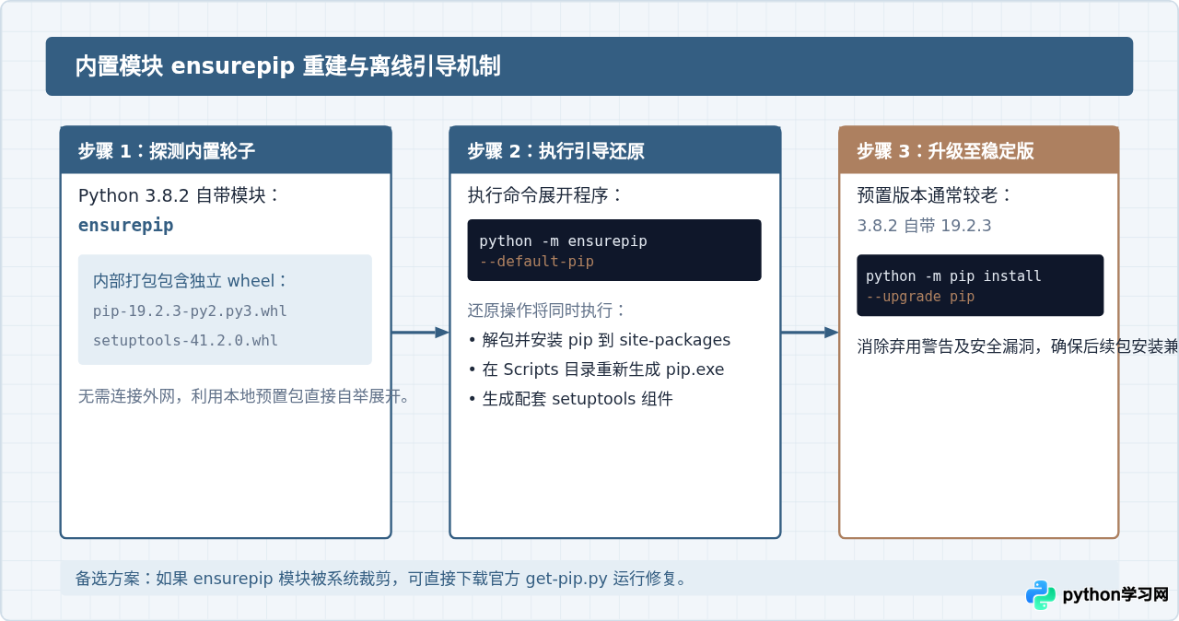Click the text '3.8.2 自带 19.2.3'
The width and height of the screenshot is (1179, 621).
click(924, 226)
